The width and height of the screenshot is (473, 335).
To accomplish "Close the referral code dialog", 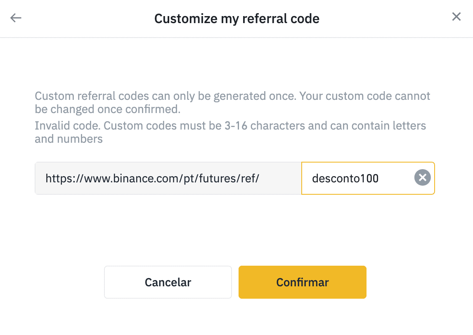I will click(x=456, y=17).
